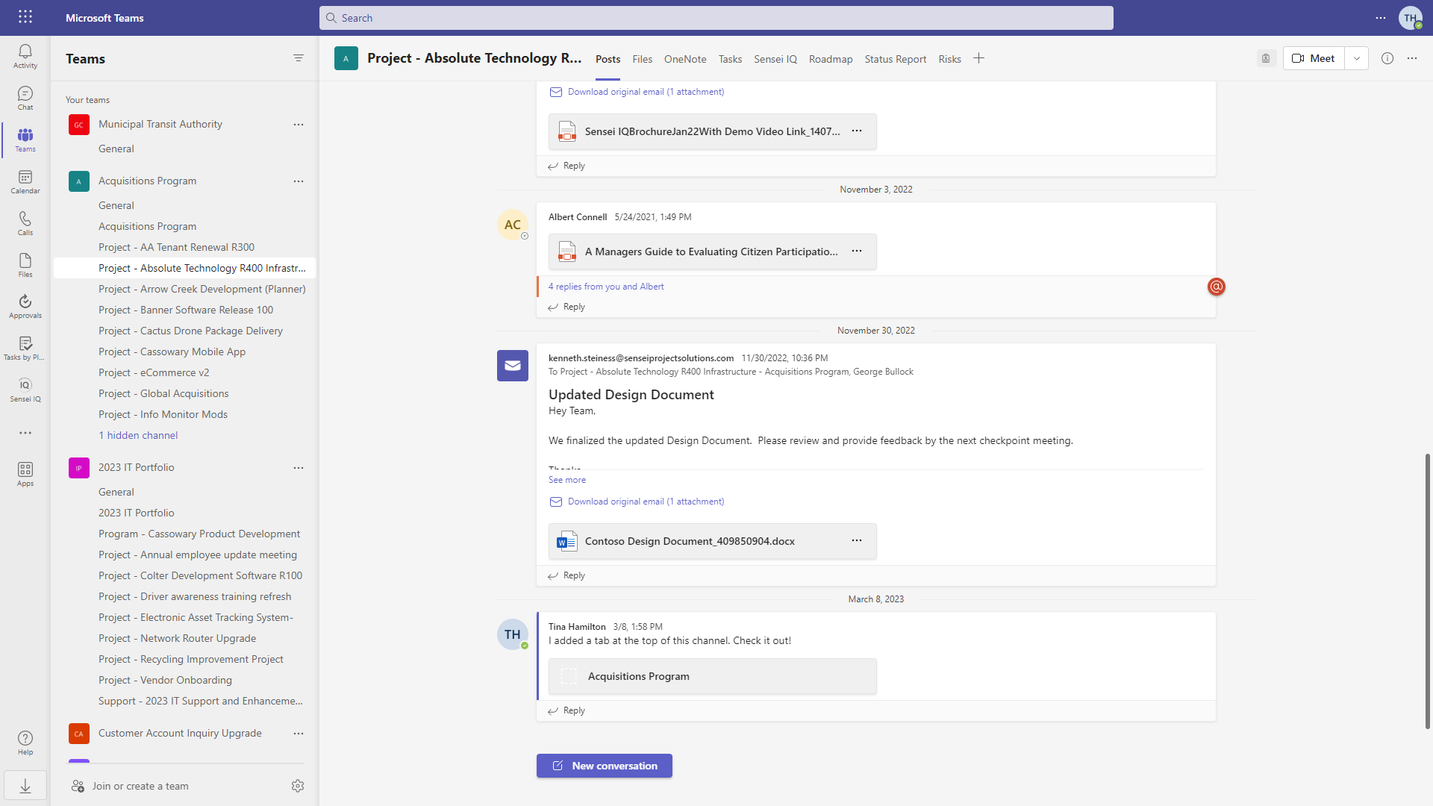This screenshot has height=806, width=1433.
Task: Open more options for Acquisitions Program team
Action: pos(299,181)
